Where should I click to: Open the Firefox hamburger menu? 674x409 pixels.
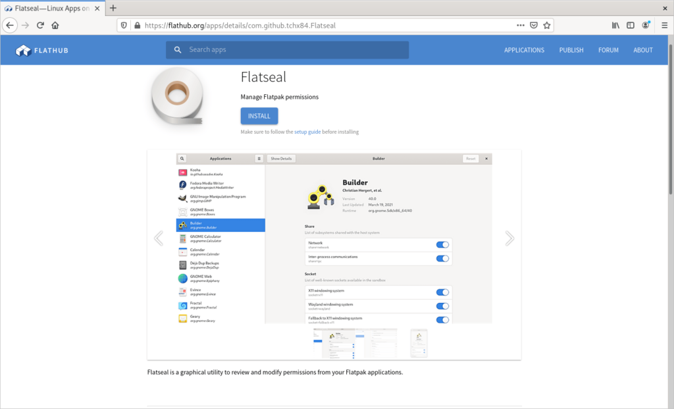[x=664, y=26]
